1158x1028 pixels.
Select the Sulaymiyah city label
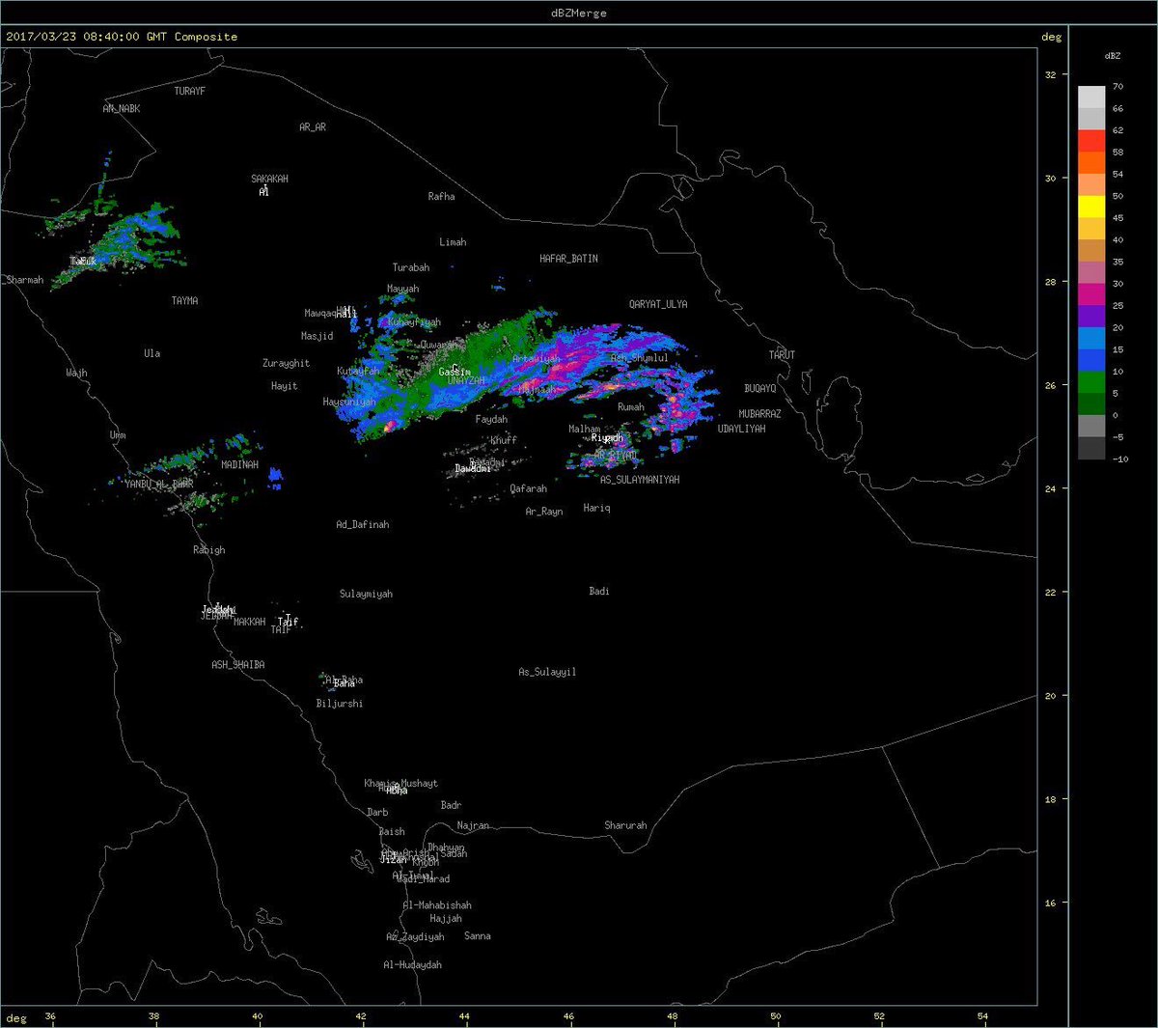coord(367,595)
